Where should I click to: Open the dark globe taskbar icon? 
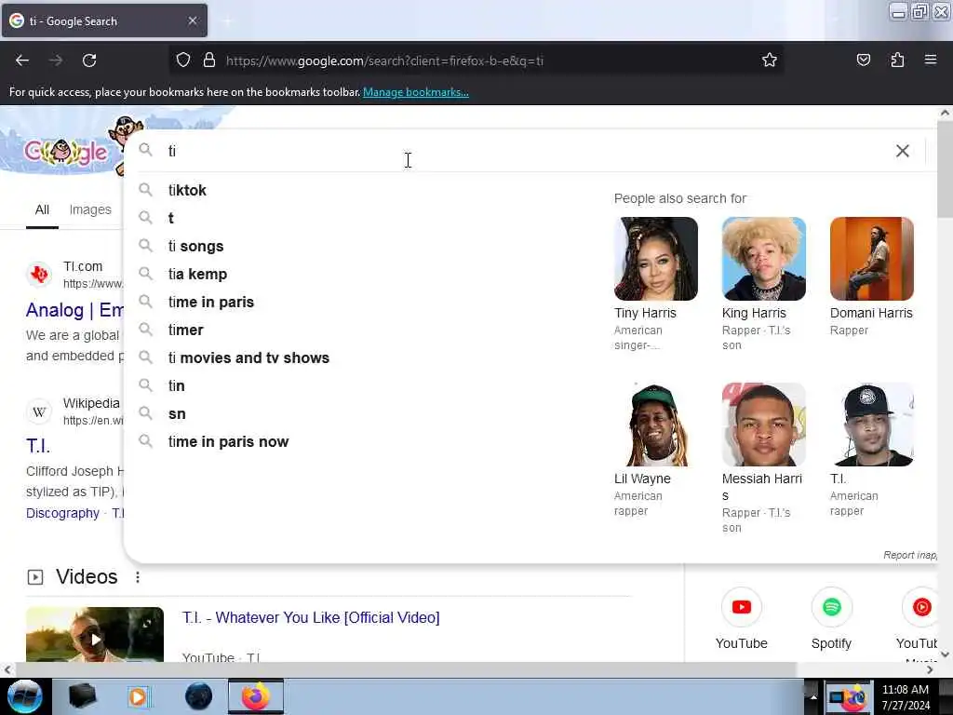[x=199, y=696]
